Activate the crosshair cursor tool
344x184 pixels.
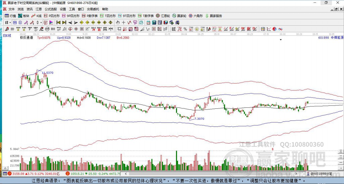point(124,22)
